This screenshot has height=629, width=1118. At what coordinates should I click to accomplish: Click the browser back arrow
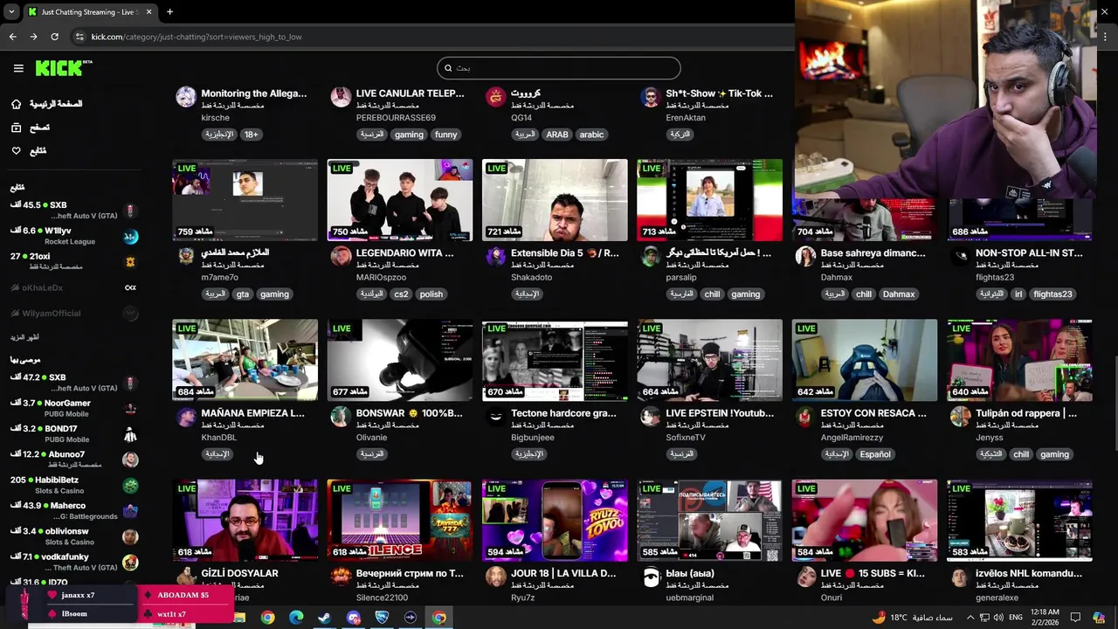[x=12, y=37]
